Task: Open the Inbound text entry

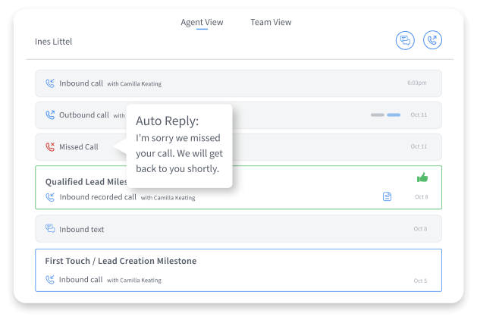Action: click(238, 229)
